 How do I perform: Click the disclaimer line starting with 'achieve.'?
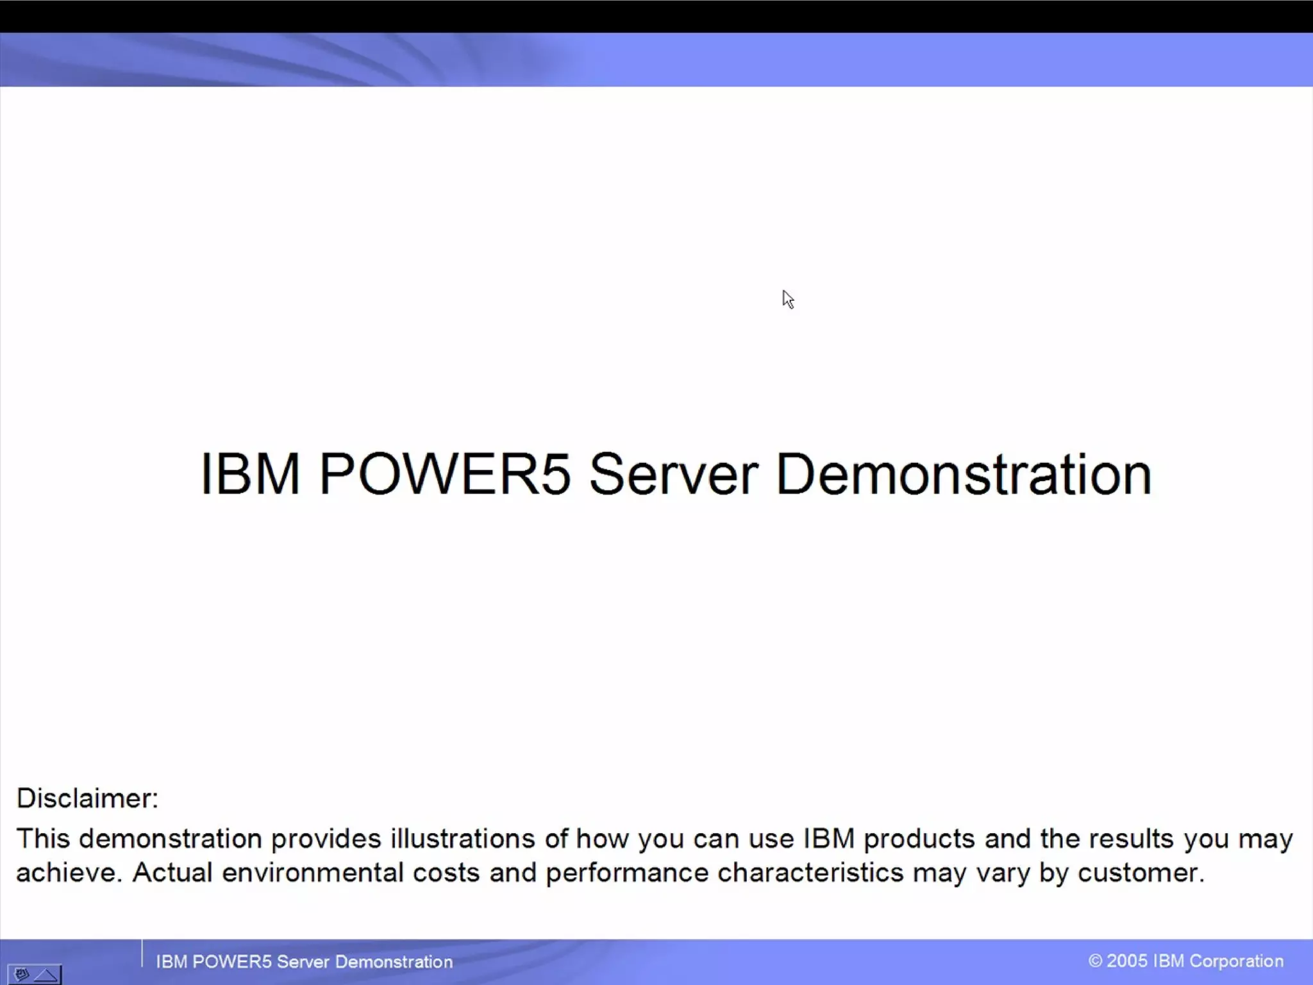(x=610, y=873)
